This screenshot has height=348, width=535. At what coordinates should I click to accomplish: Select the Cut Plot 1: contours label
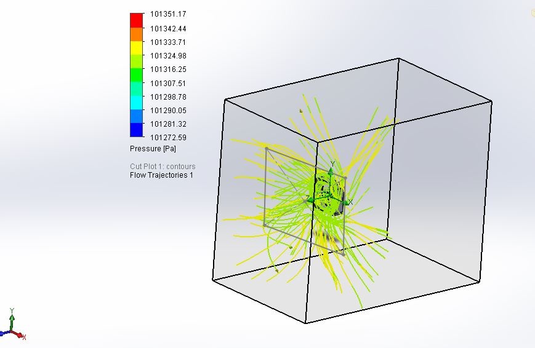[163, 167]
